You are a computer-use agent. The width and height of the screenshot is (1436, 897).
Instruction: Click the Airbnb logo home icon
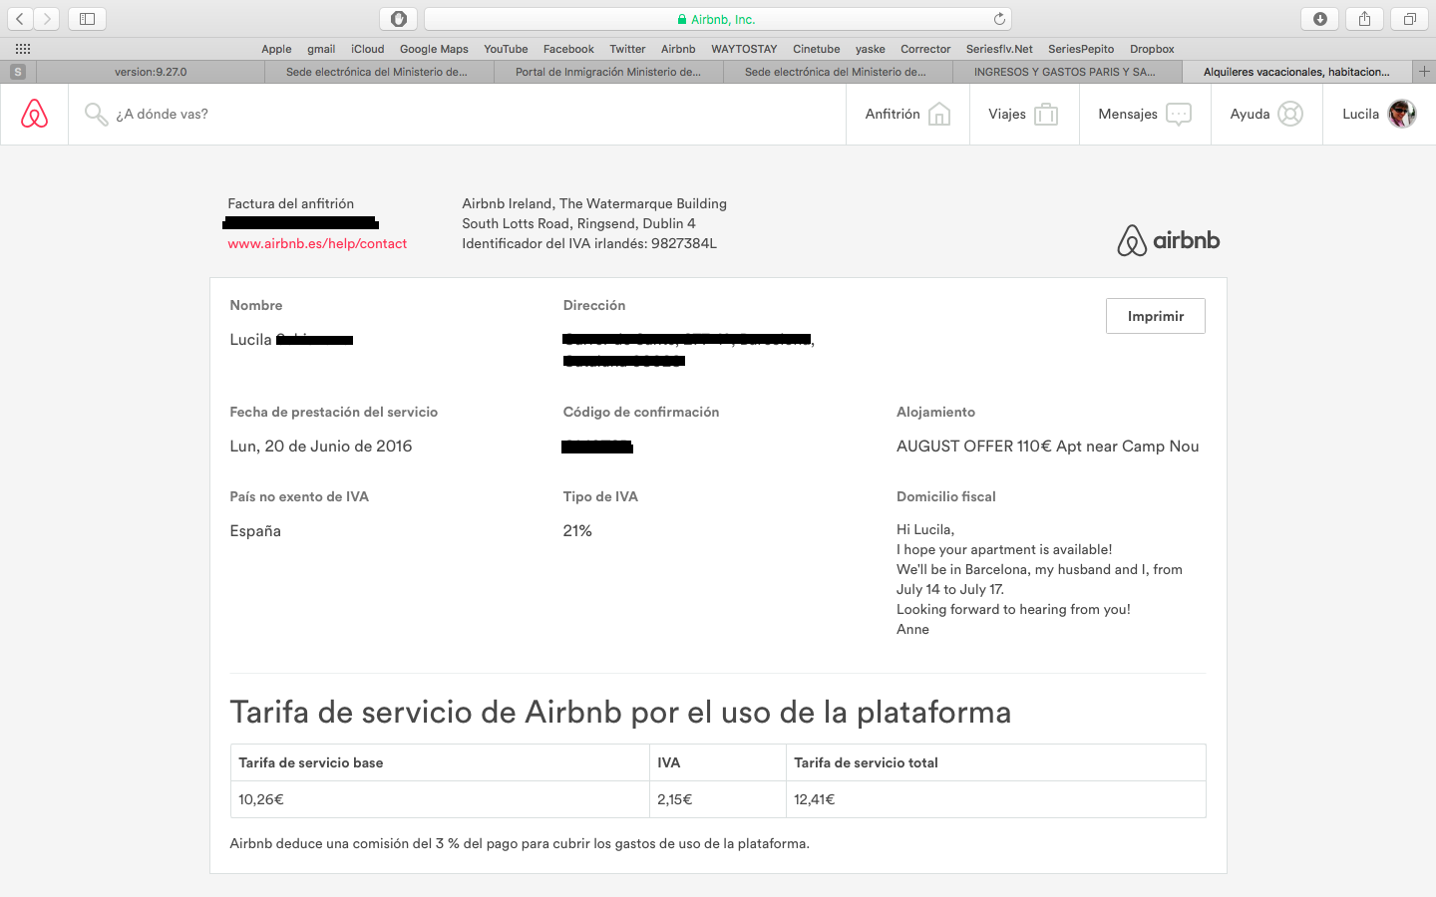point(34,114)
